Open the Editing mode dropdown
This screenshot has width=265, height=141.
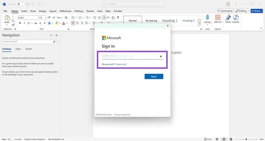(242, 11)
